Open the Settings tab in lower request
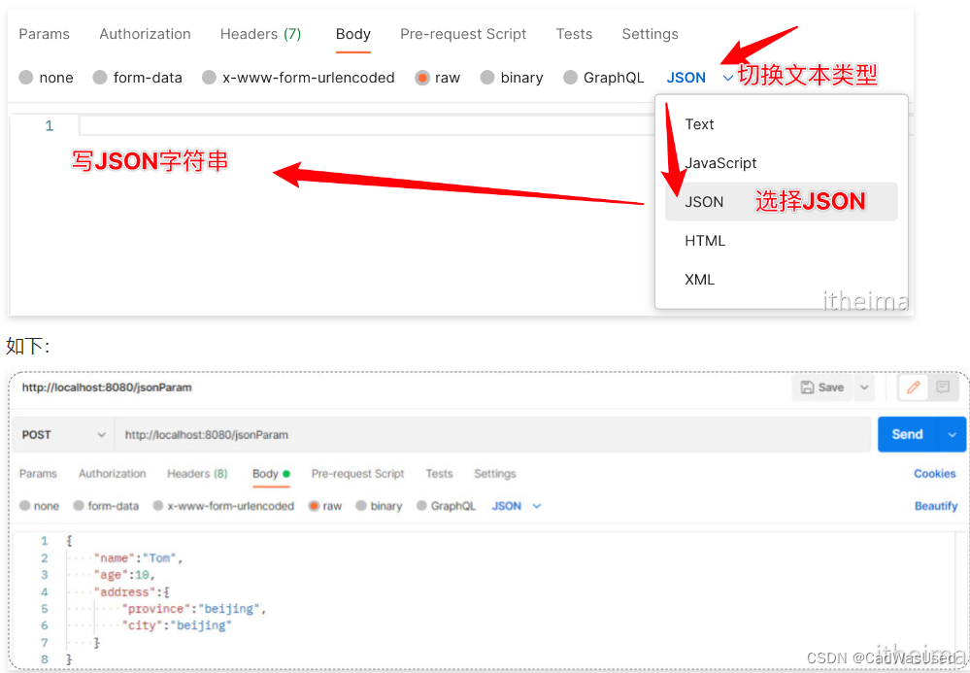The image size is (970, 673). pos(495,473)
